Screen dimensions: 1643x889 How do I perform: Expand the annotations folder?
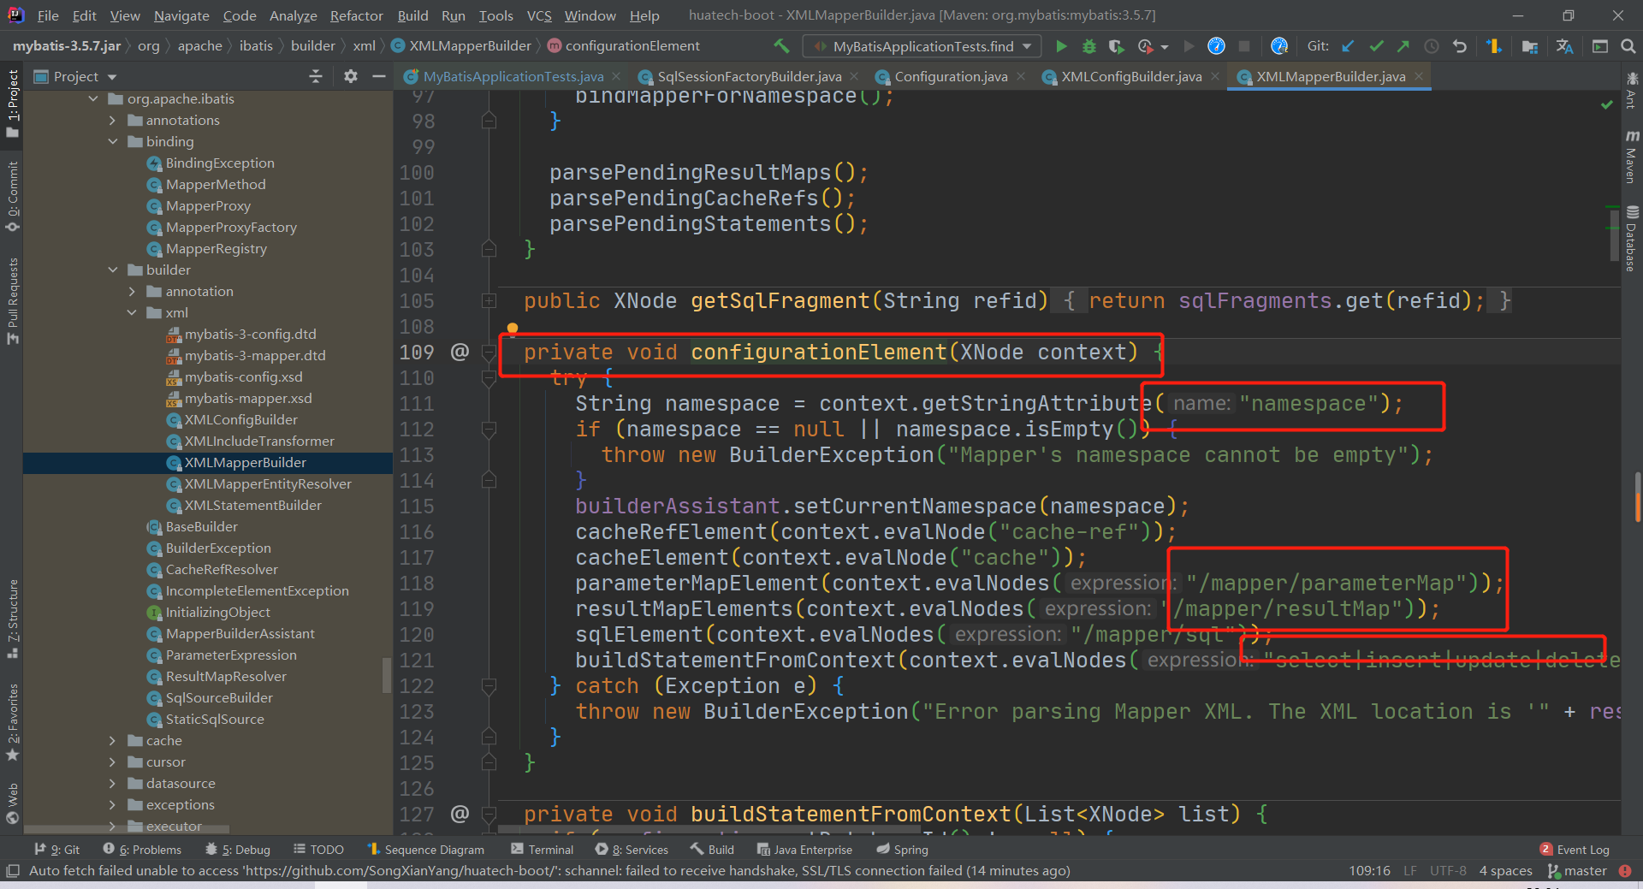(x=112, y=121)
